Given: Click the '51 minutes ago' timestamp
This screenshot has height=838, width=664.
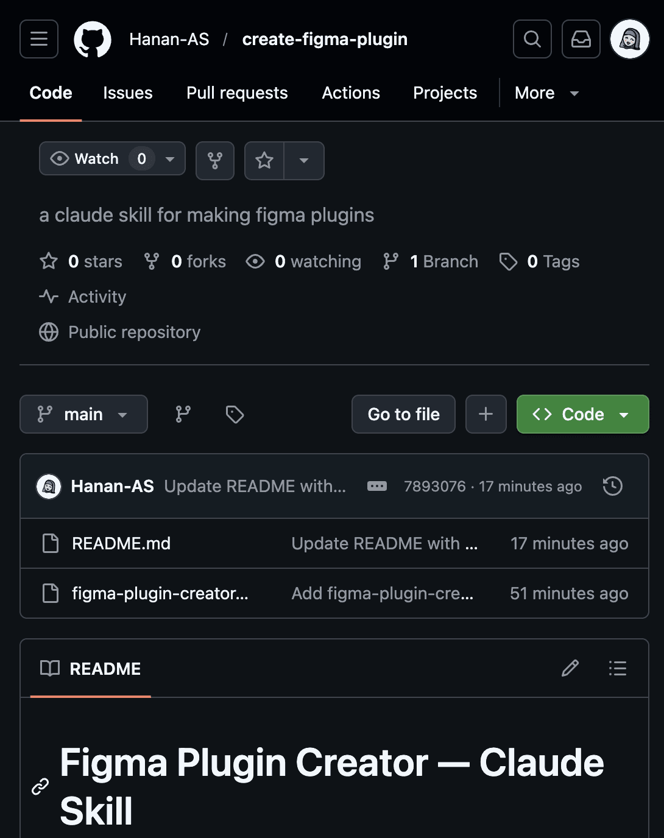Looking at the screenshot, I should [x=569, y=594].
